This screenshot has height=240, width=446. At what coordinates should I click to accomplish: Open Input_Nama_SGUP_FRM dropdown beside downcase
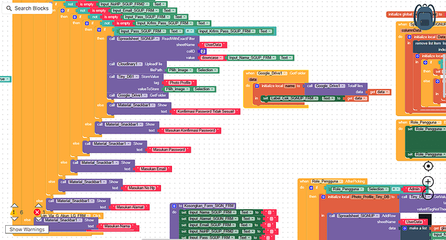[x=252, y=57]
